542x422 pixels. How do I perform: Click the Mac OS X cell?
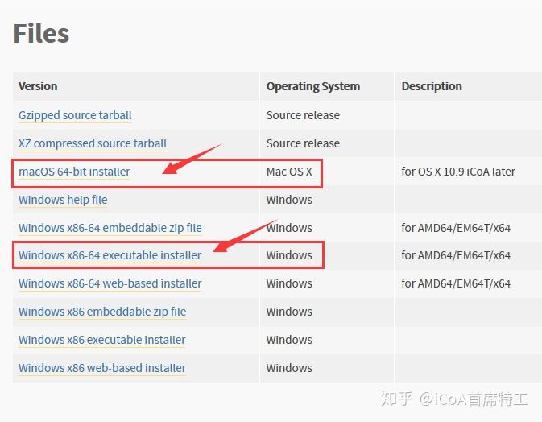pyautogui.click(x=289, y=172)
